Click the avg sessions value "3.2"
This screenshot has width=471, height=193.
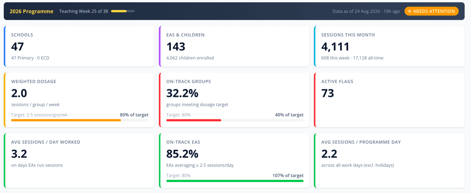coord(19,154)
